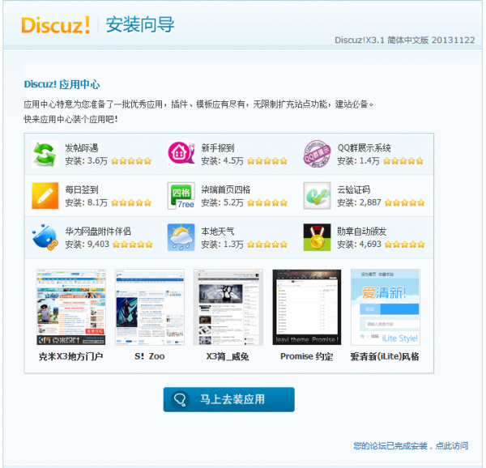This screenshot has width=486, height=468.
Task: Open the 柒瑞首页四格 green icon
Action: click(x=181, y=196)
